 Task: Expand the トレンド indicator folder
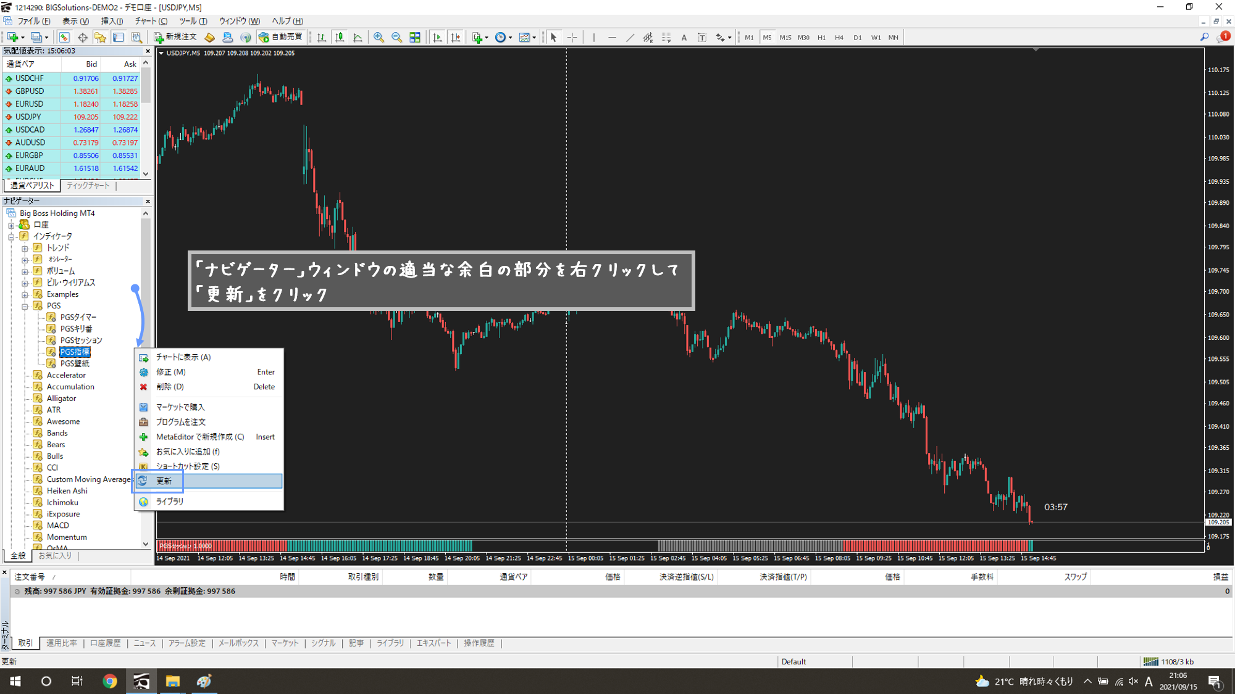point(25,248)
